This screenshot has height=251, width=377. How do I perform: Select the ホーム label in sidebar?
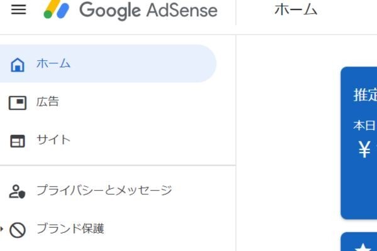click(53, 64)
